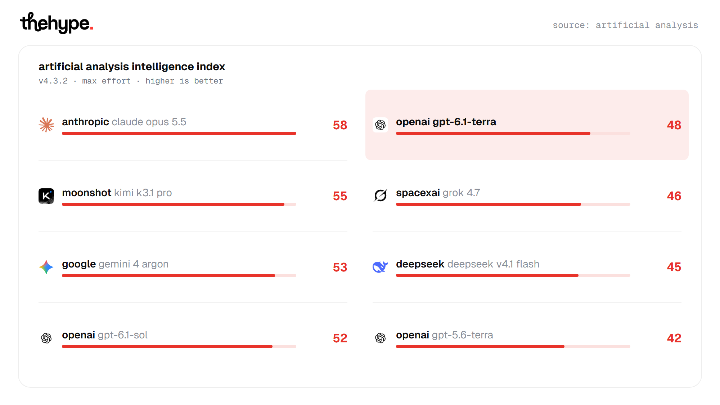This screenshot has width=720, height=405.
Task: Click the google gemini 4 argon label
Action: [x=115, y=264]
